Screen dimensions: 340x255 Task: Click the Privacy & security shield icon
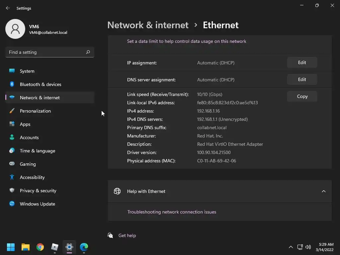click(12, 191)
